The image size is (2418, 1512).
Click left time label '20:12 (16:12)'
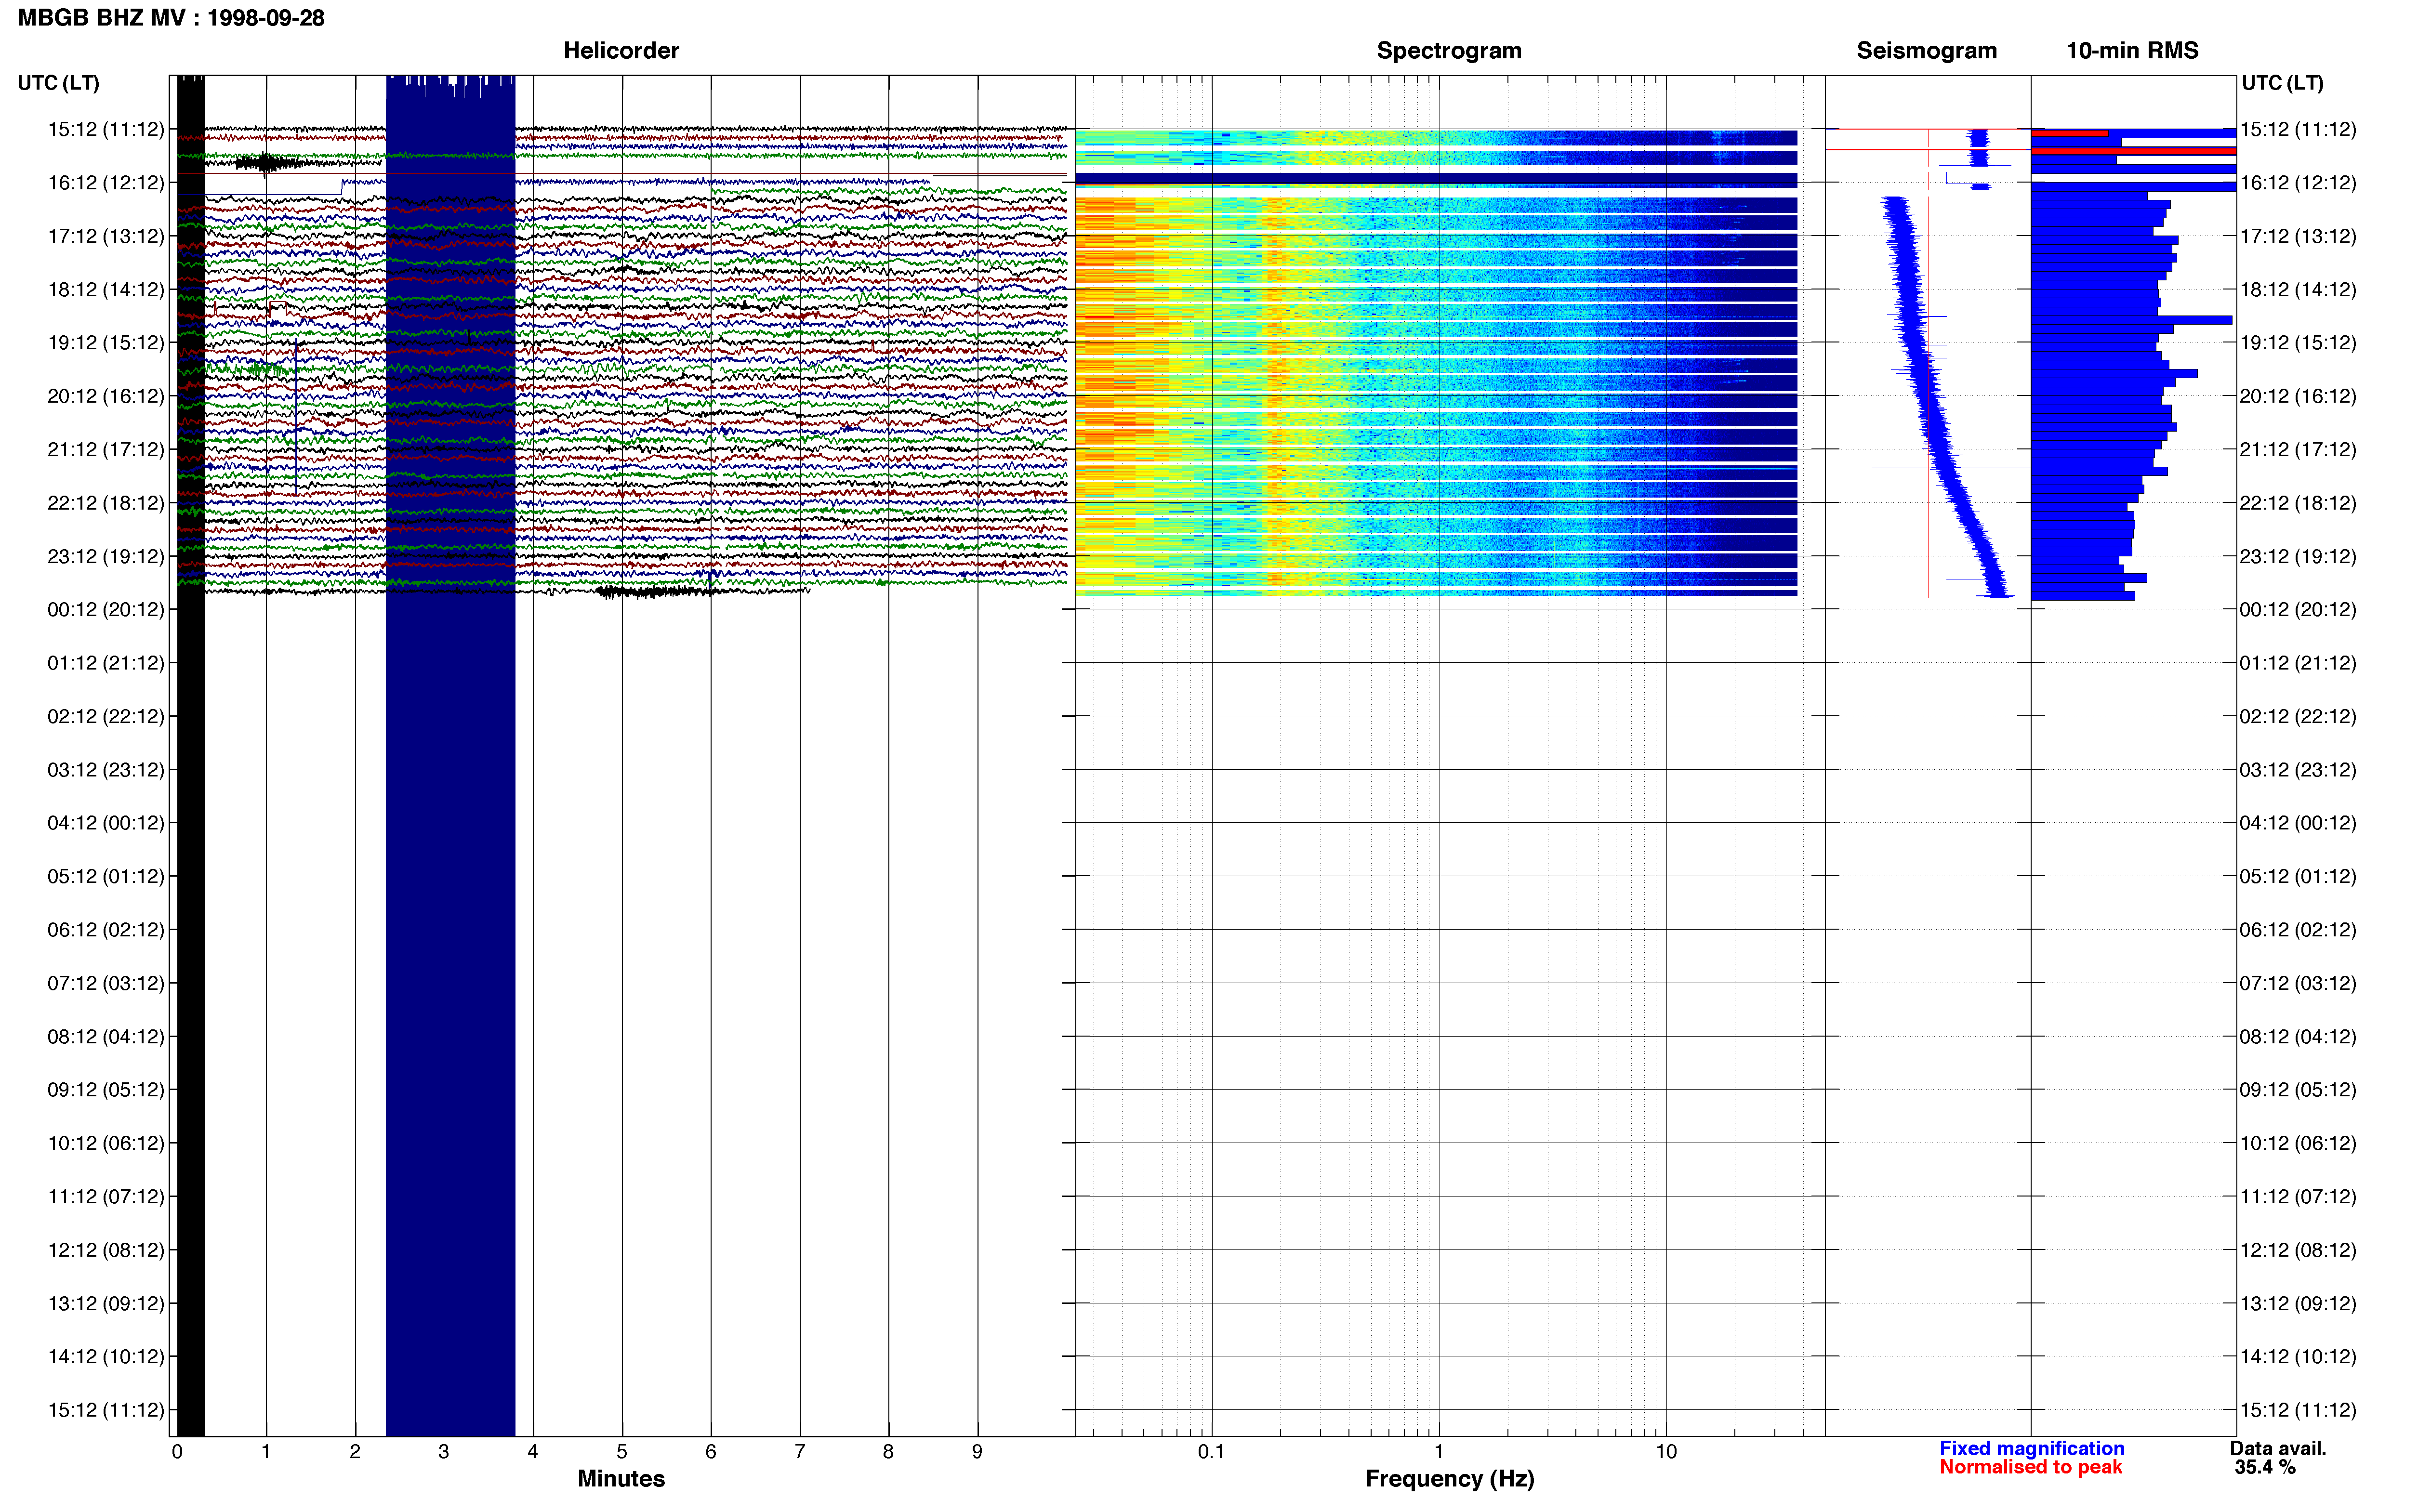pyautogui.click(x=106, y=396)
